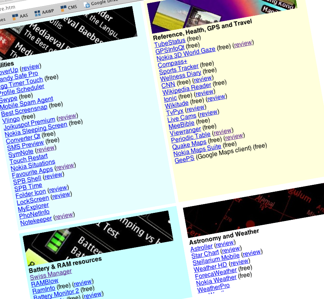Viewport: 324px width, 299px height.
Task: Click the star map banner above Astronomy and Weather
Action: (254, 211)
